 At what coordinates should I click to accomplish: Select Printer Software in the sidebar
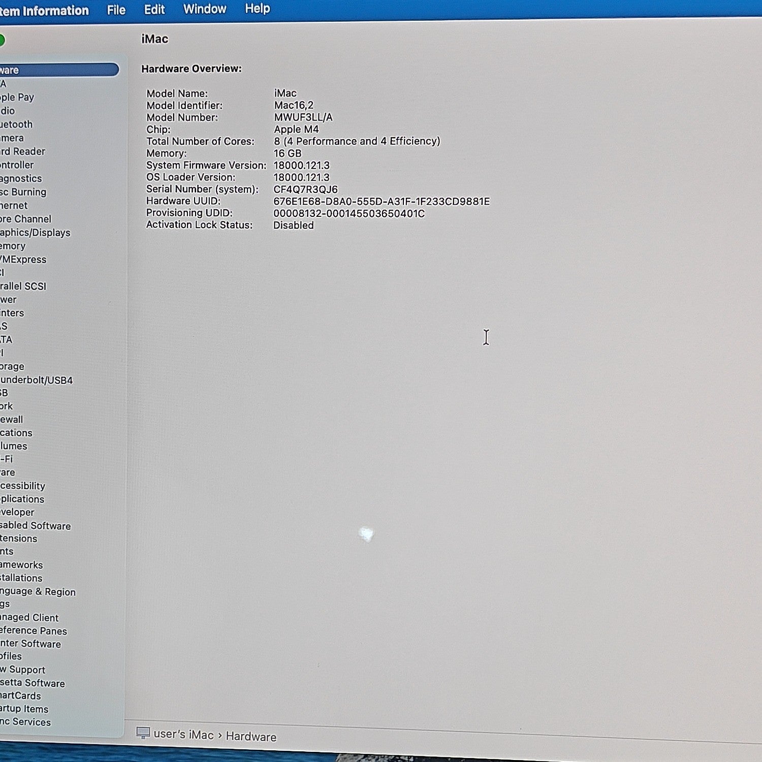coord(30,644)
